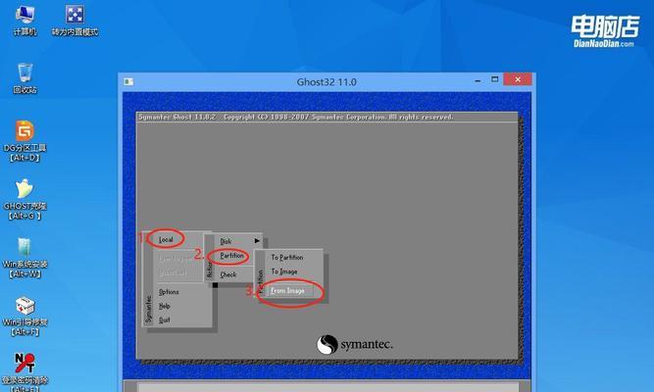Choose From Image in the Partition submenu

click(x=287, y=291)
